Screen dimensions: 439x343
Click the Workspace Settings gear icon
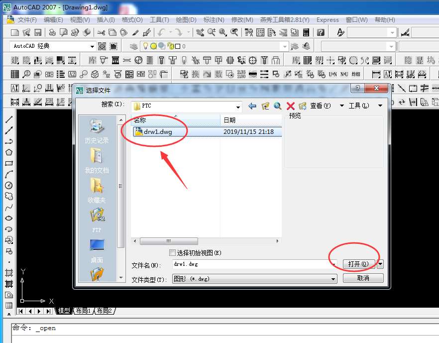click(x=102, y=46)
